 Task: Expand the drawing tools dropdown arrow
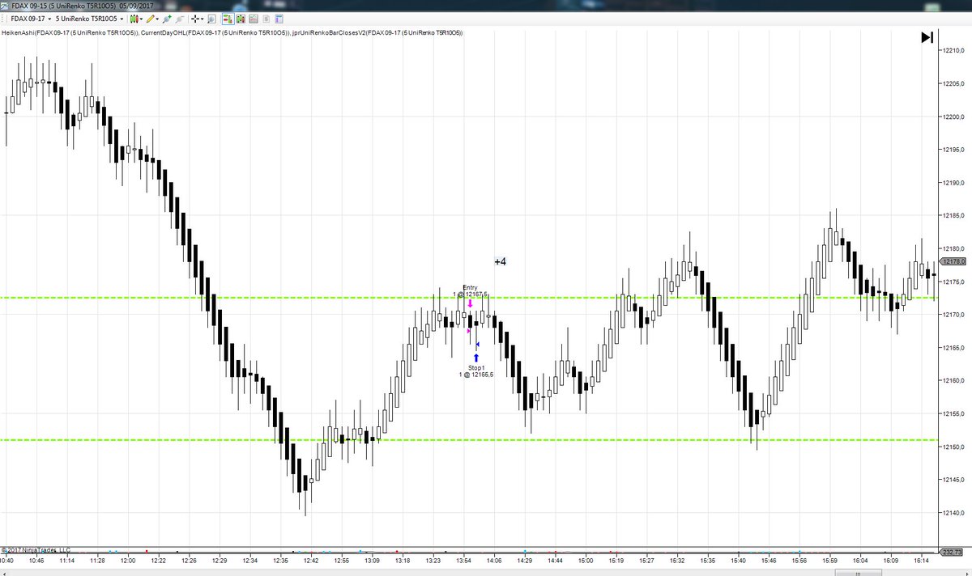(157, 19)
